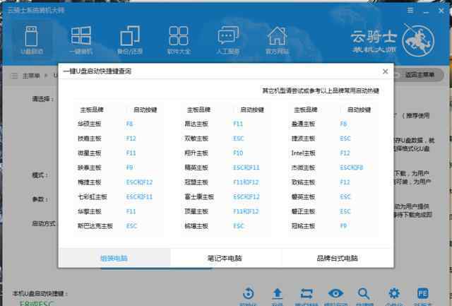The height and width of the screenshot is (306, 452).
Task: Click the 梅捷主板 row label
Action: click(90, 182)
